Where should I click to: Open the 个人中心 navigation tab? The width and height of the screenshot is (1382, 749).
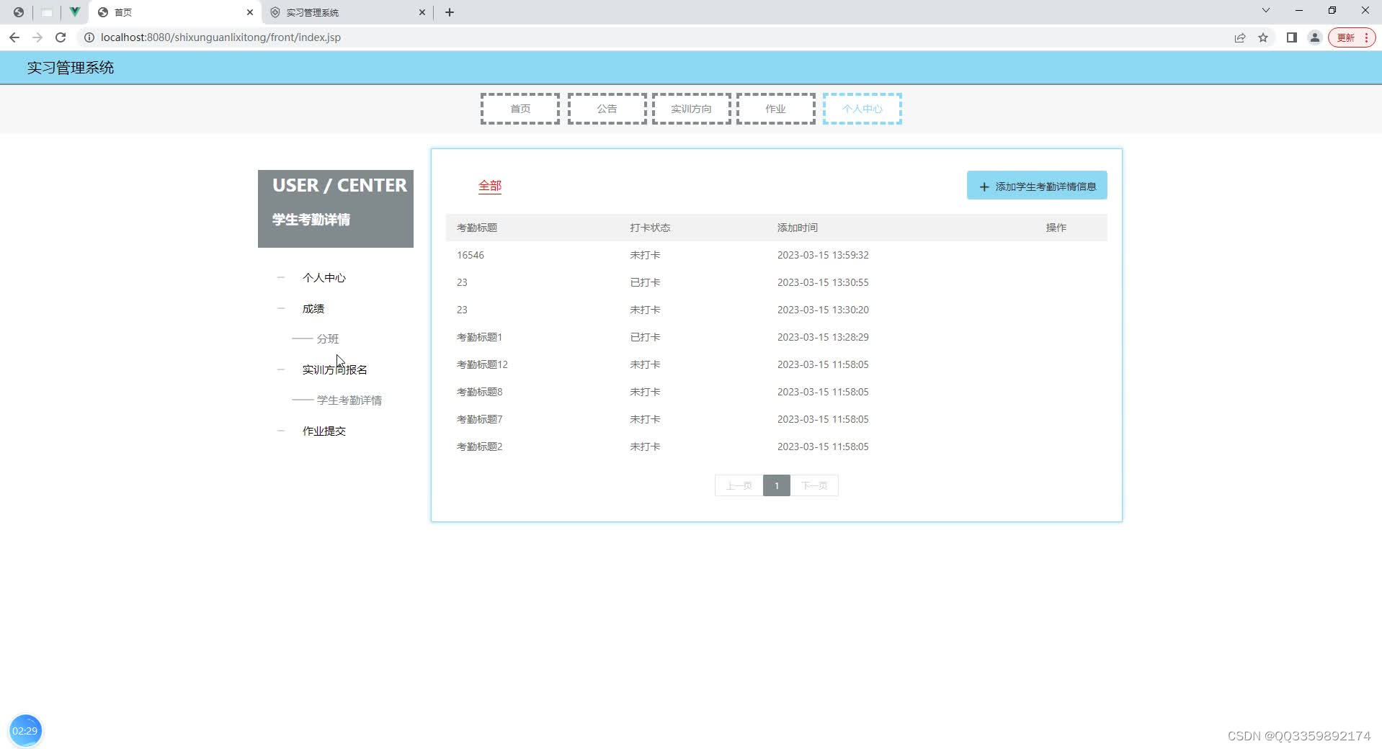[862, 109]
